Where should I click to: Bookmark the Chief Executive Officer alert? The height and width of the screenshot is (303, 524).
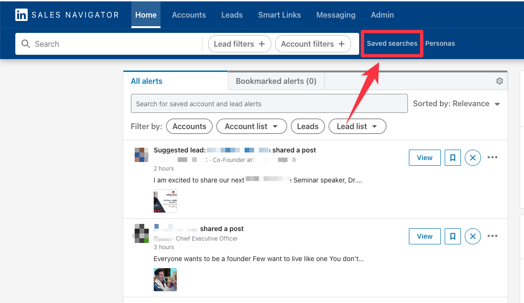tap(452, 236)
